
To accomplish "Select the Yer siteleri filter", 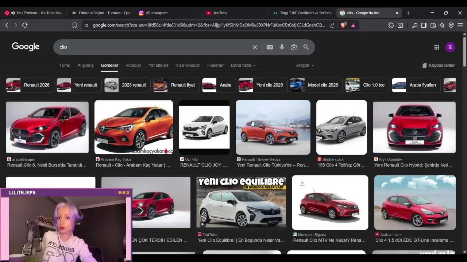I will click(x=158, y=65).
